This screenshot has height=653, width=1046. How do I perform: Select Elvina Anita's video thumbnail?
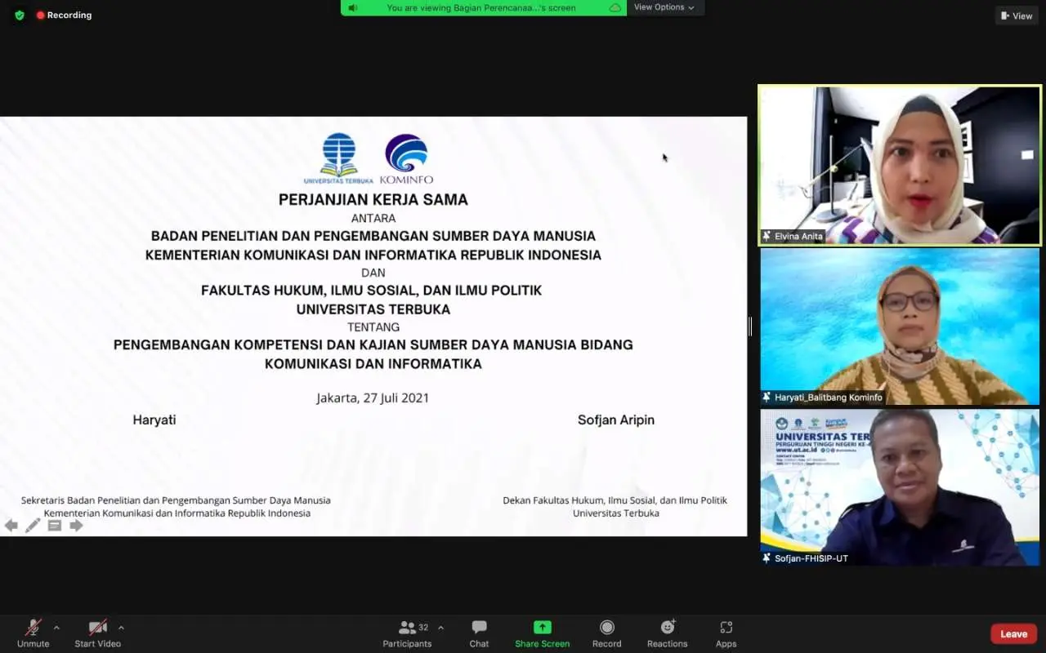(x=900, y=165)
